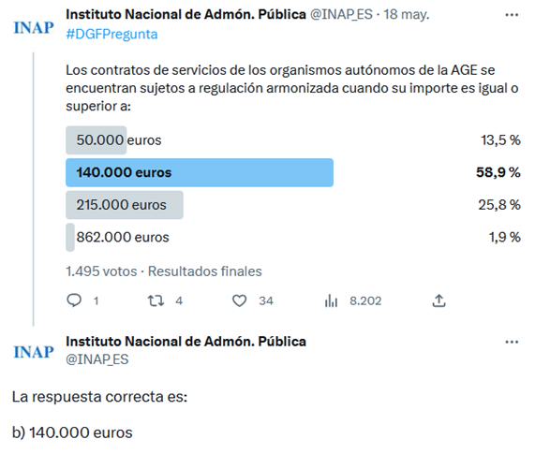Open the view analytics bar chart icon

[x=331, y=300]
